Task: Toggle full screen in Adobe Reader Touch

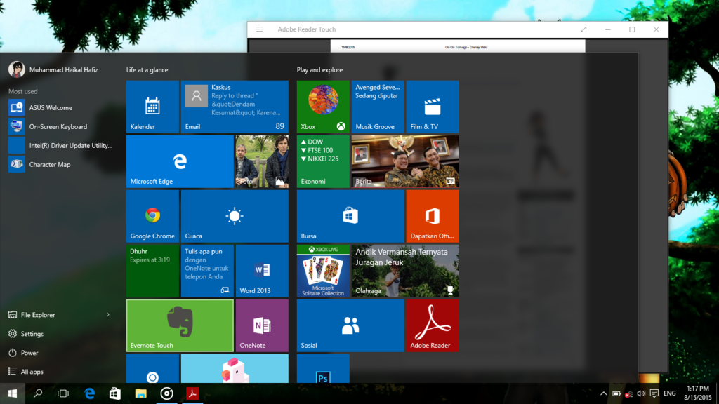Action: pyautogui.click(x=583, y=29)
